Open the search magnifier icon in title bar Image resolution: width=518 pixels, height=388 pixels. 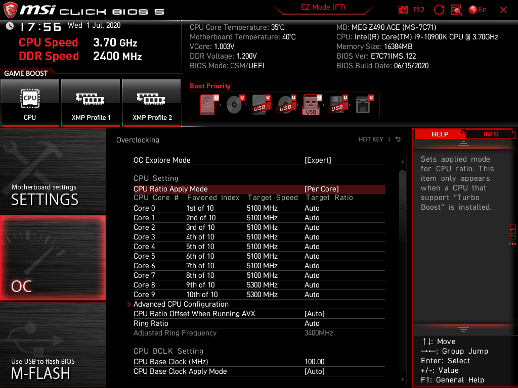(x=457, y=10)
